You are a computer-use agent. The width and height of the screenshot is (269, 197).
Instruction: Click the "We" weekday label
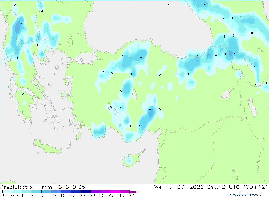pyautogui.click(x=158, y=187)
